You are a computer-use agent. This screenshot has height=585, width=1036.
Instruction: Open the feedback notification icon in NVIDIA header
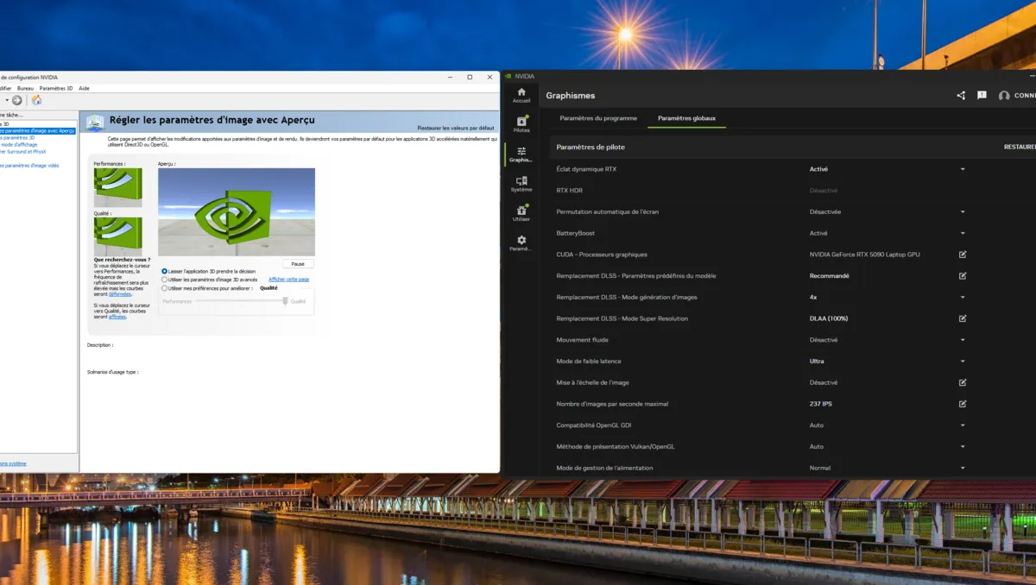tap(982, 96)
